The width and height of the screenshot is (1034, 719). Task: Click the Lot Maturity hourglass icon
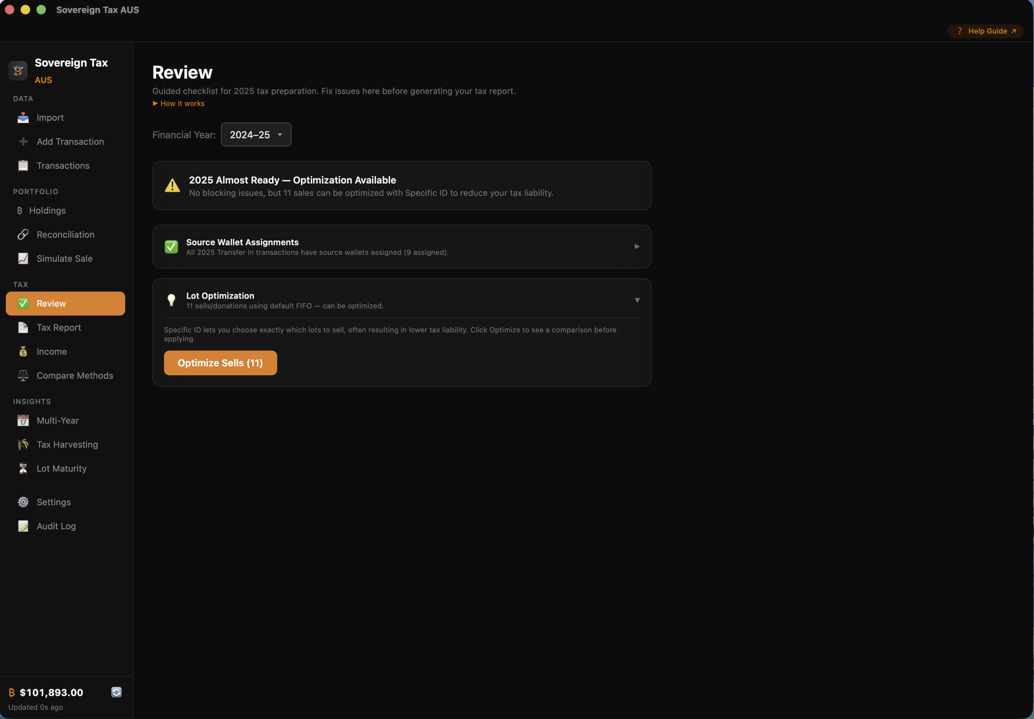pyautogui.click(x=23, y=468)
